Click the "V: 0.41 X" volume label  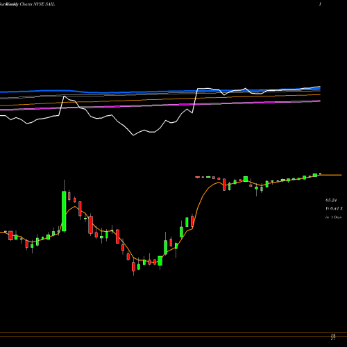click(x=334, y=209)
